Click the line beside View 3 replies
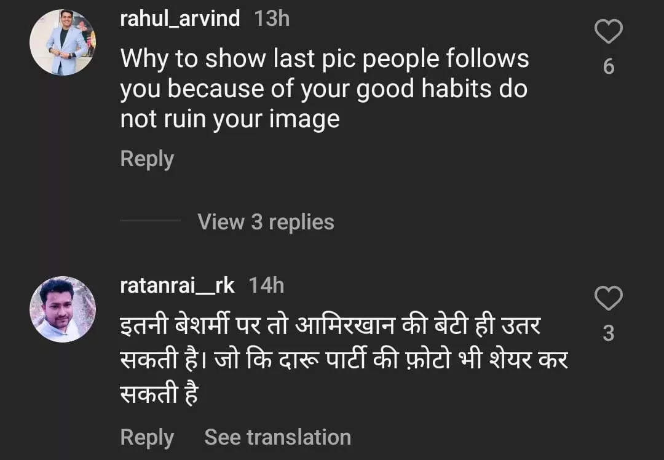The image size is (664, 460). click(151, 221)
